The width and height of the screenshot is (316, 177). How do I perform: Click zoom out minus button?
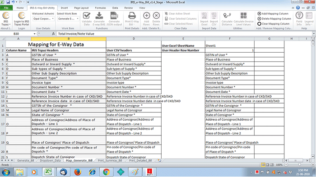coord(286,165)
